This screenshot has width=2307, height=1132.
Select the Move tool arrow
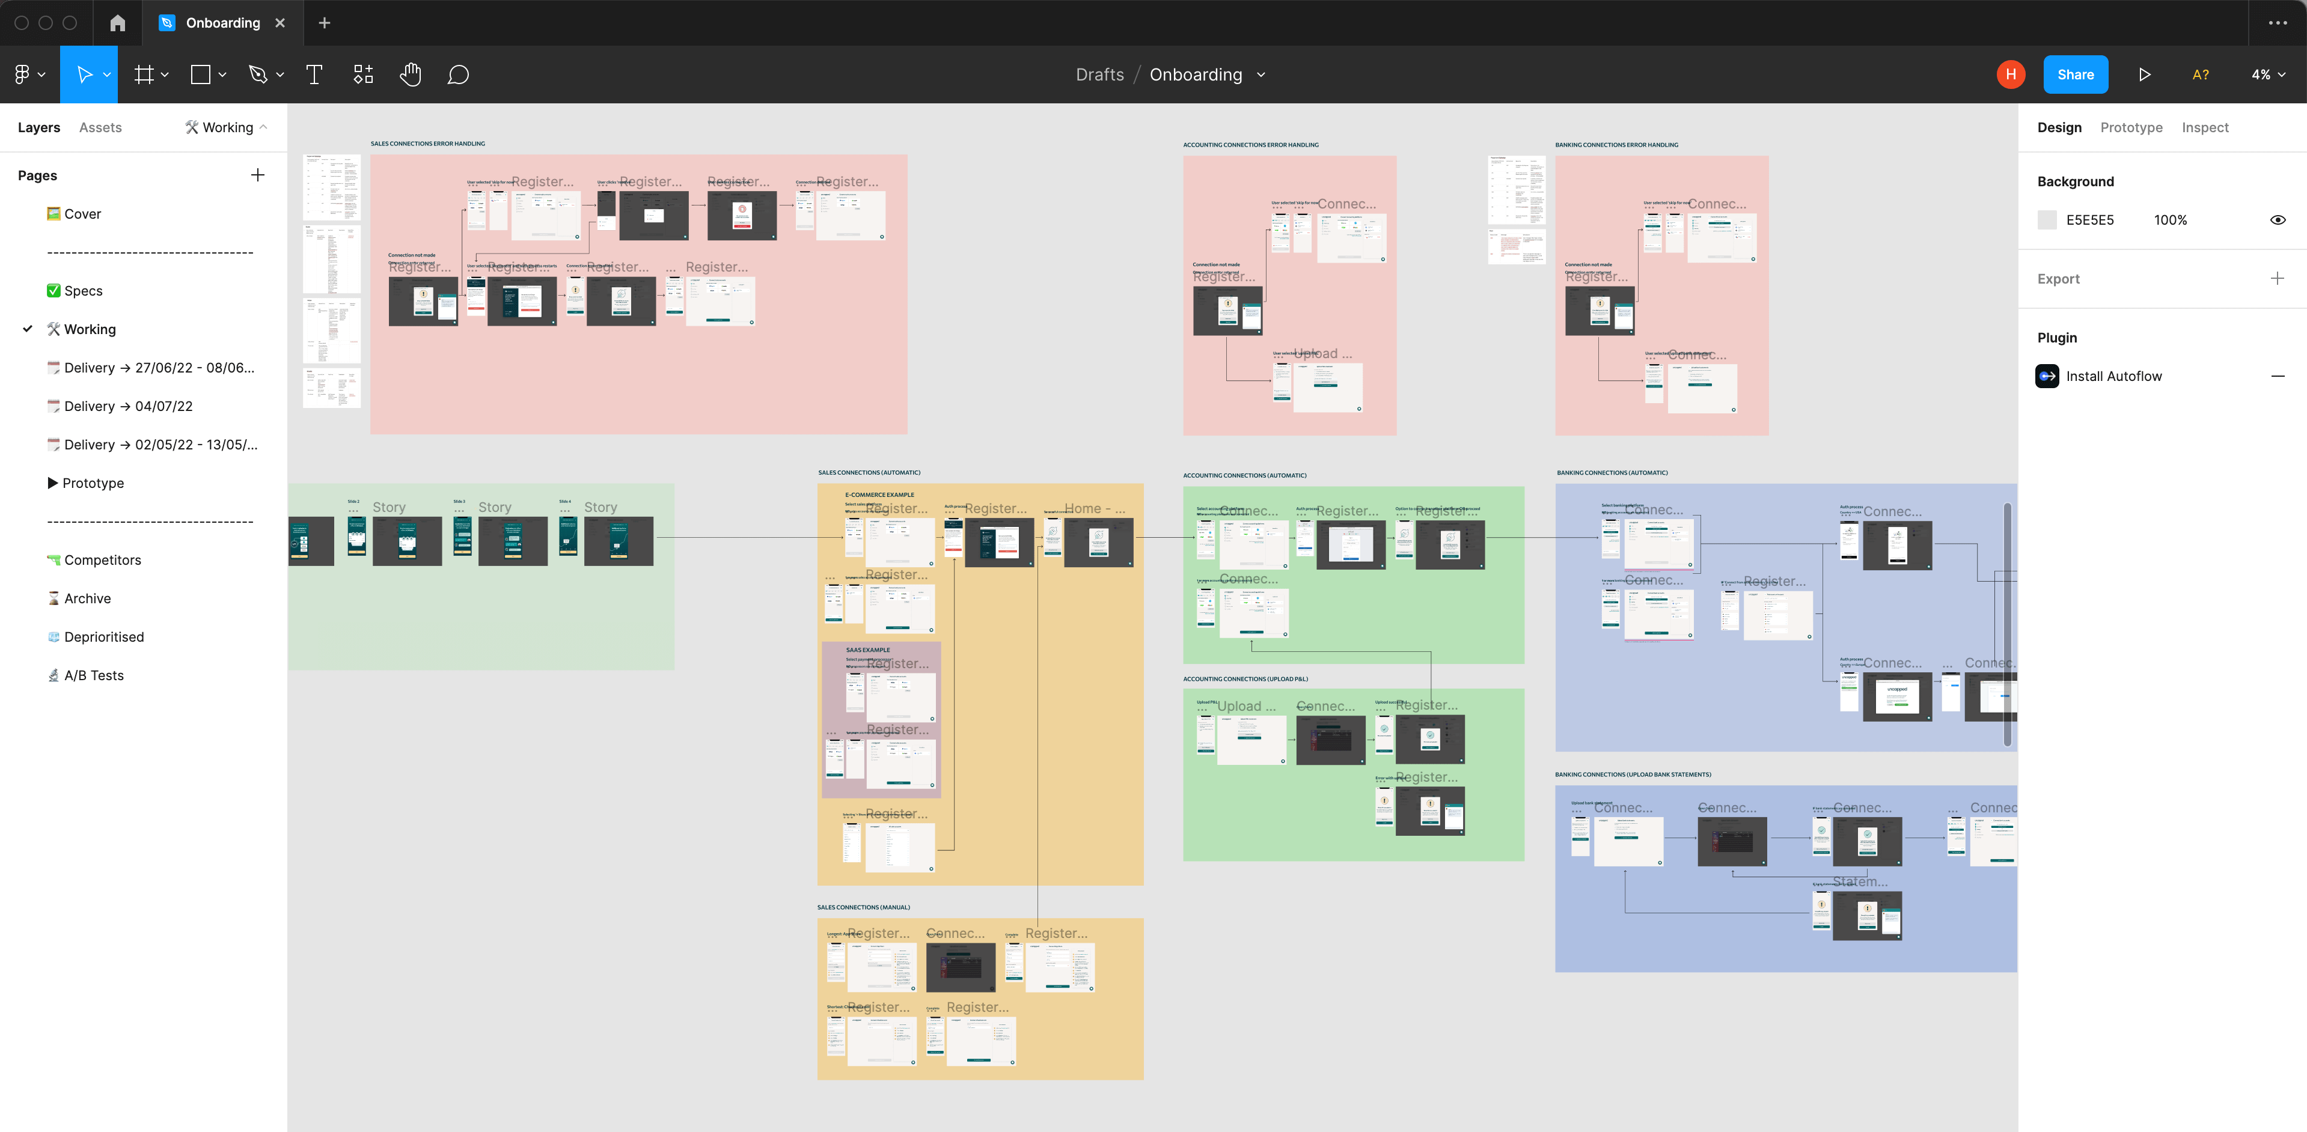click(x=84, y=75)
